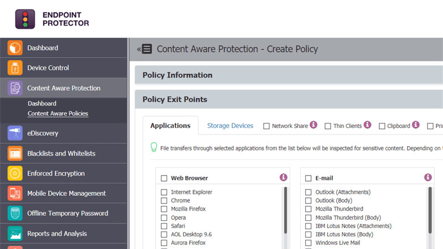The width and height of the screenshot is (443, 249).
Task: Open the Content Aware Policies link
Action: pos(58,113)
